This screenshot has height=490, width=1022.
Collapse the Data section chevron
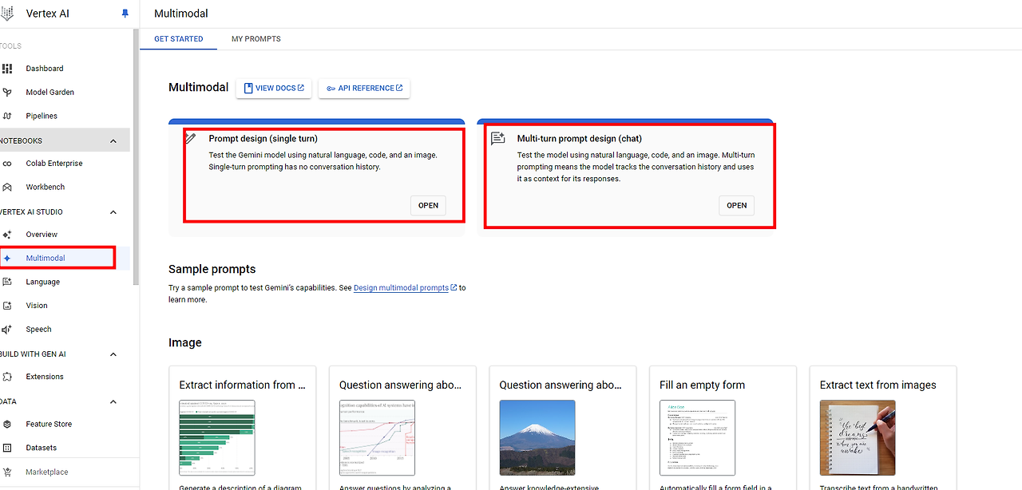(x=113, y=401)
